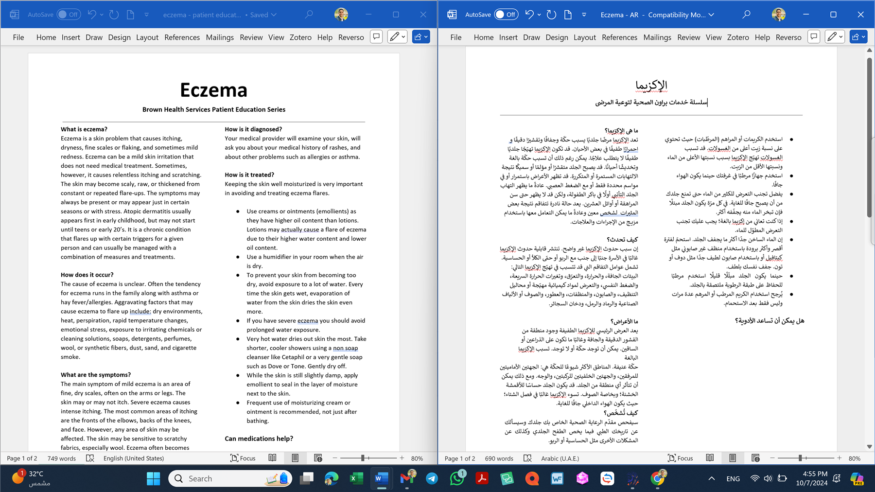Click taskbar Search box

230,478
